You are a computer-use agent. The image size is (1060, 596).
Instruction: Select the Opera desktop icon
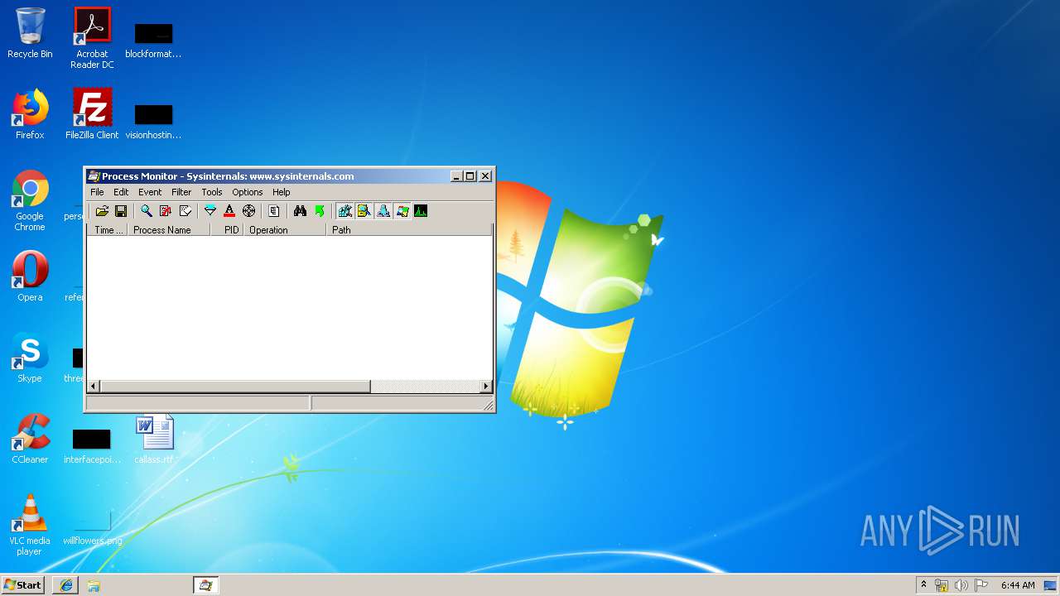click(30, 276)
